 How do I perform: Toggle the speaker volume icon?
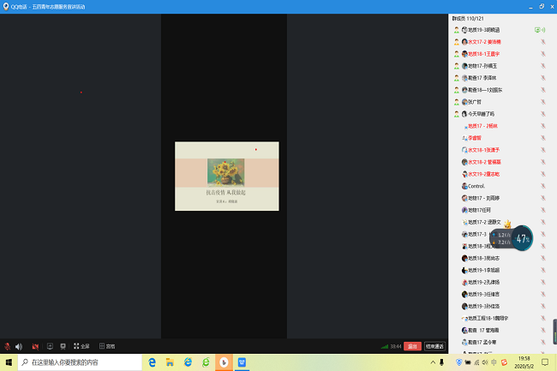[19, 346]
